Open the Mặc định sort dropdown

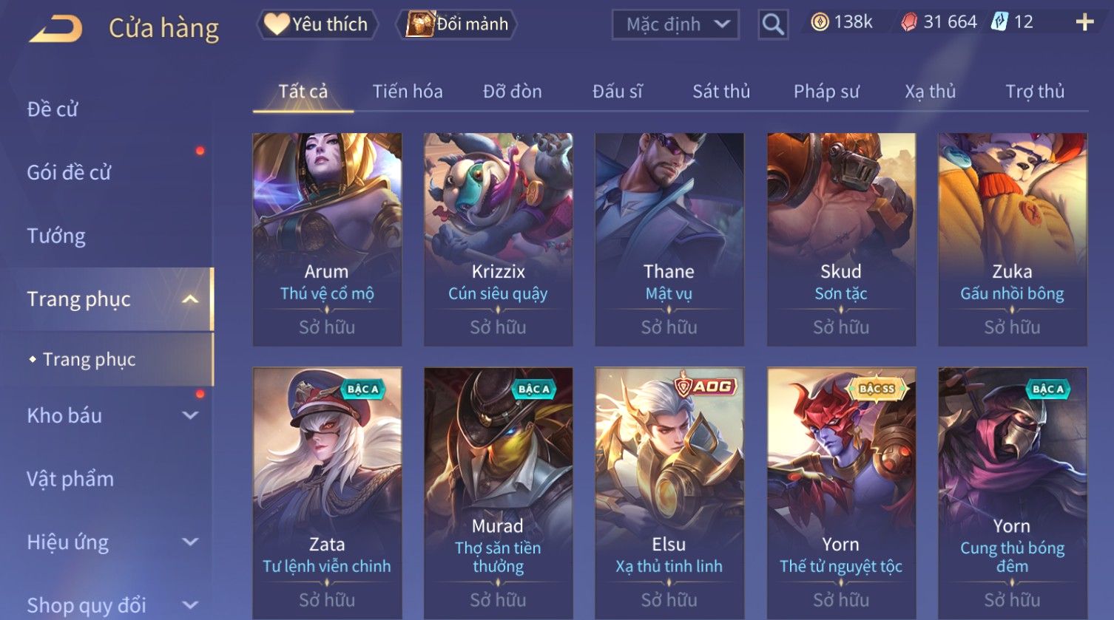tap(675, 24)
